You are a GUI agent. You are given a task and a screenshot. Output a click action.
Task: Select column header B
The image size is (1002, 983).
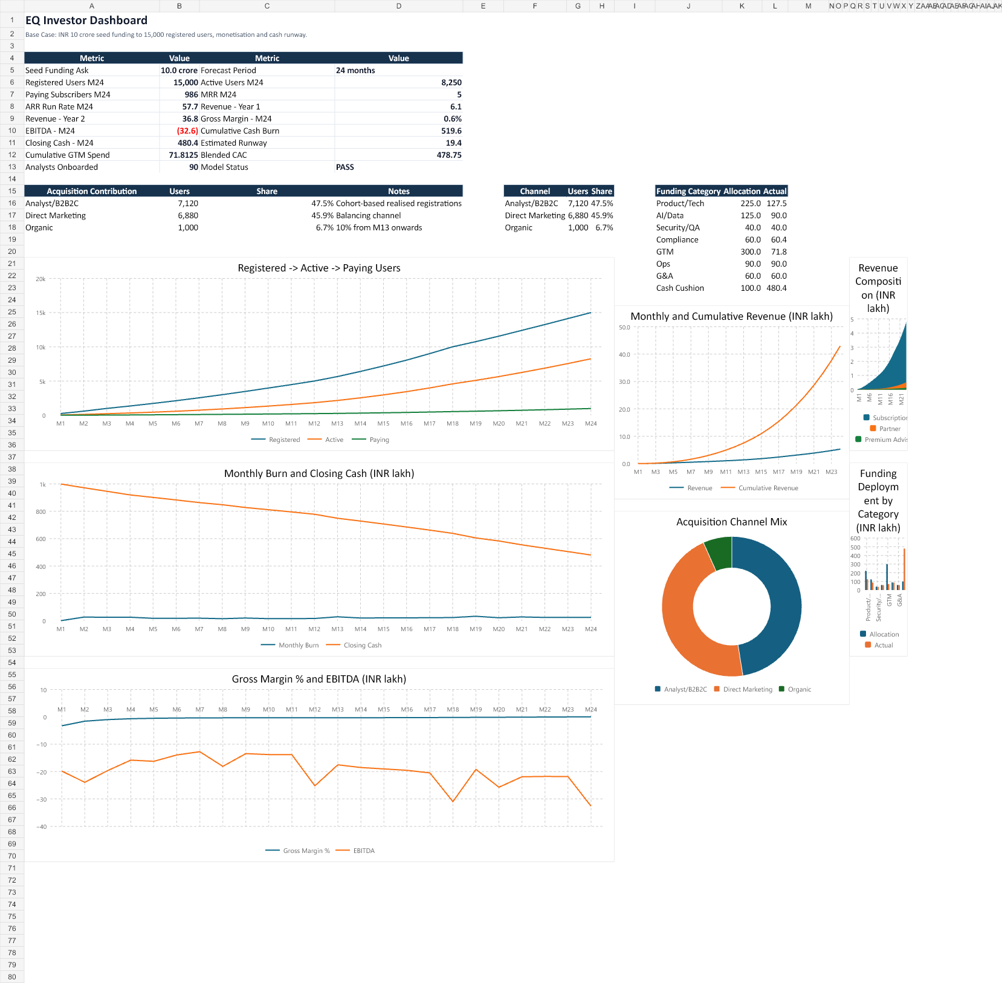coord(179,6)
